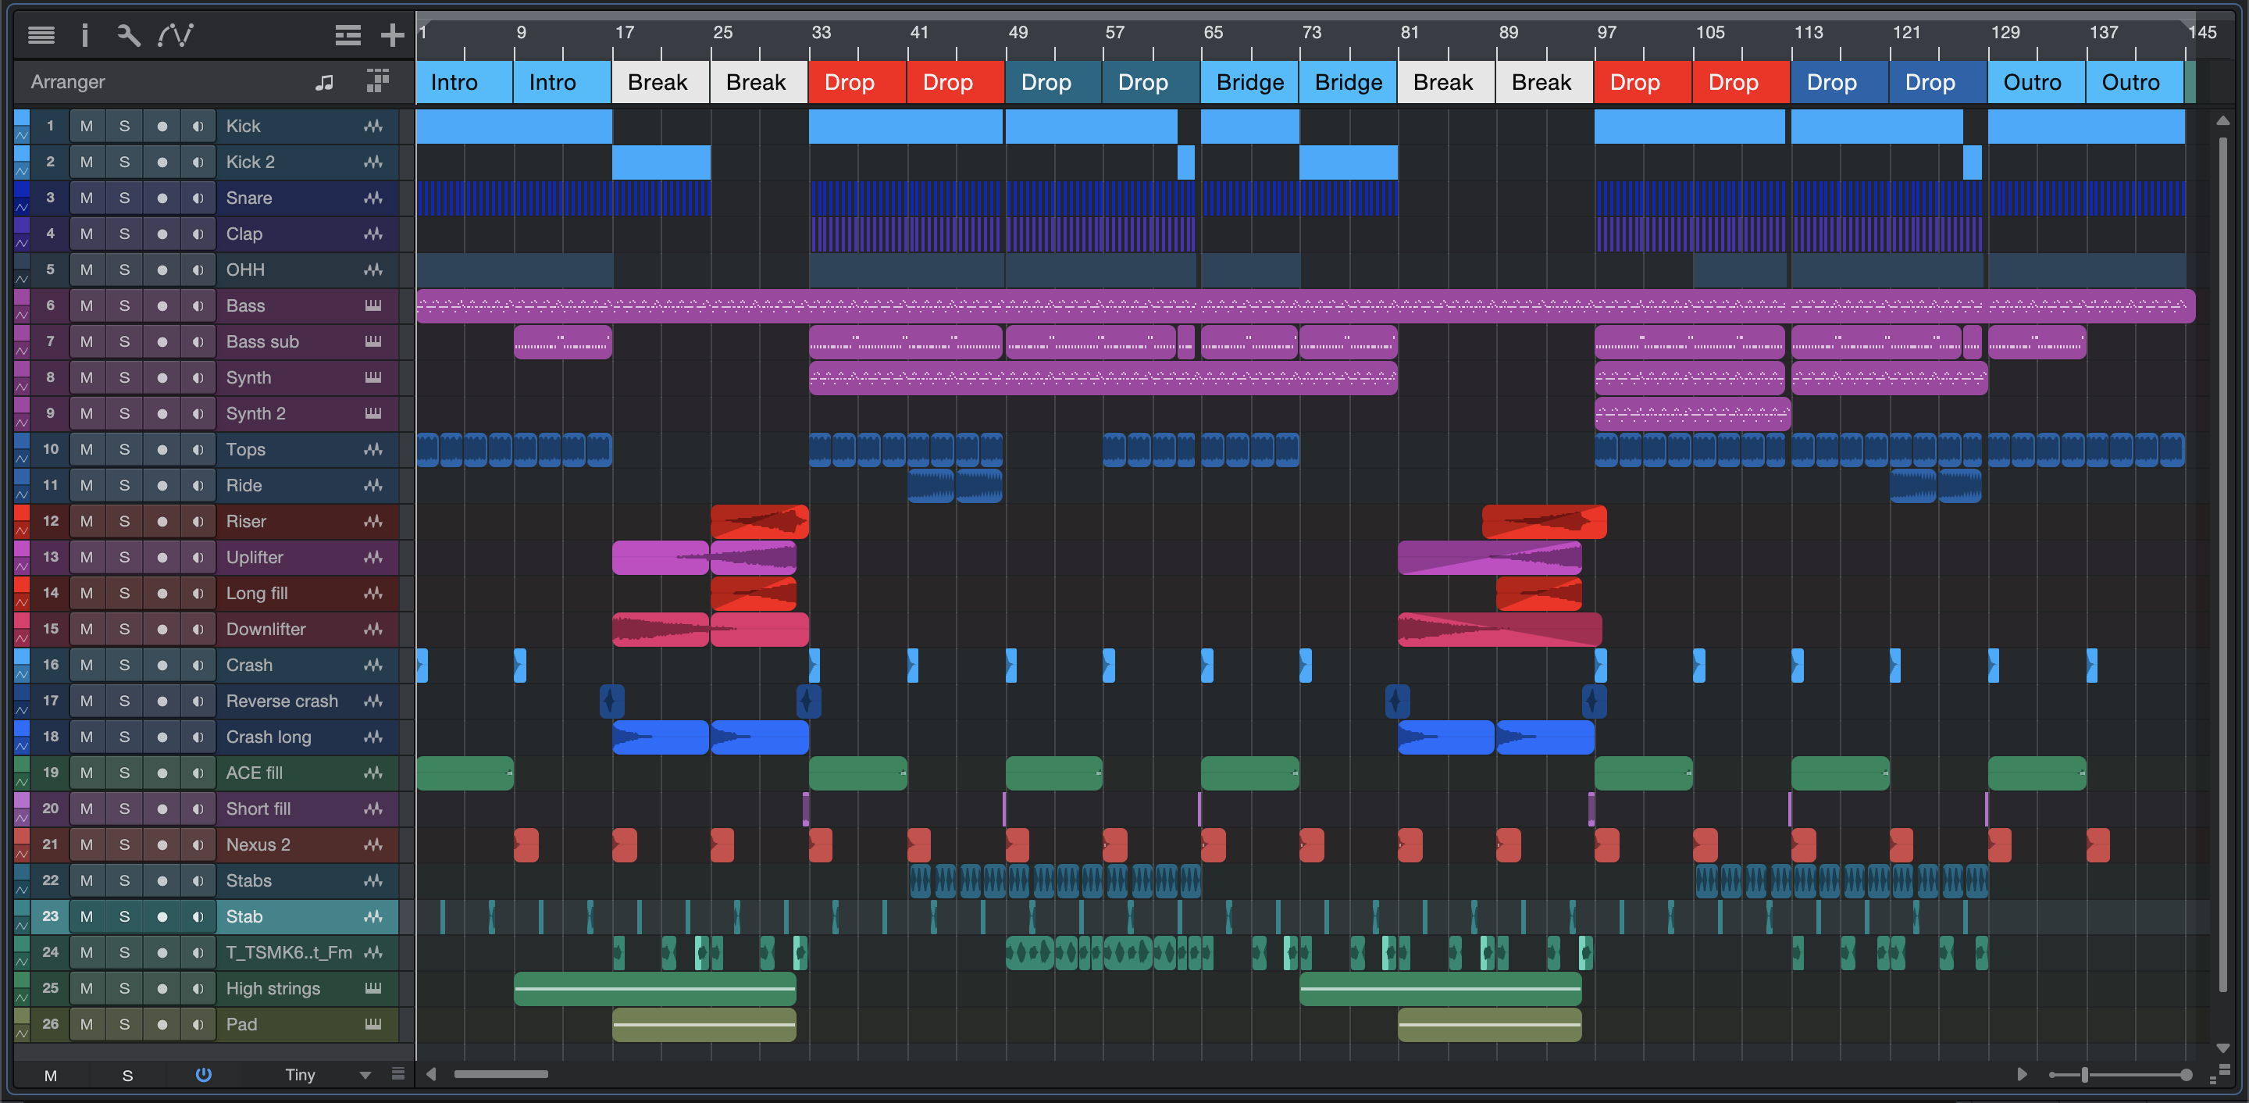This screenshot has height=1103, width=2249.
Task: Toggle monitor on High strings track
Action: coord(198,989)
